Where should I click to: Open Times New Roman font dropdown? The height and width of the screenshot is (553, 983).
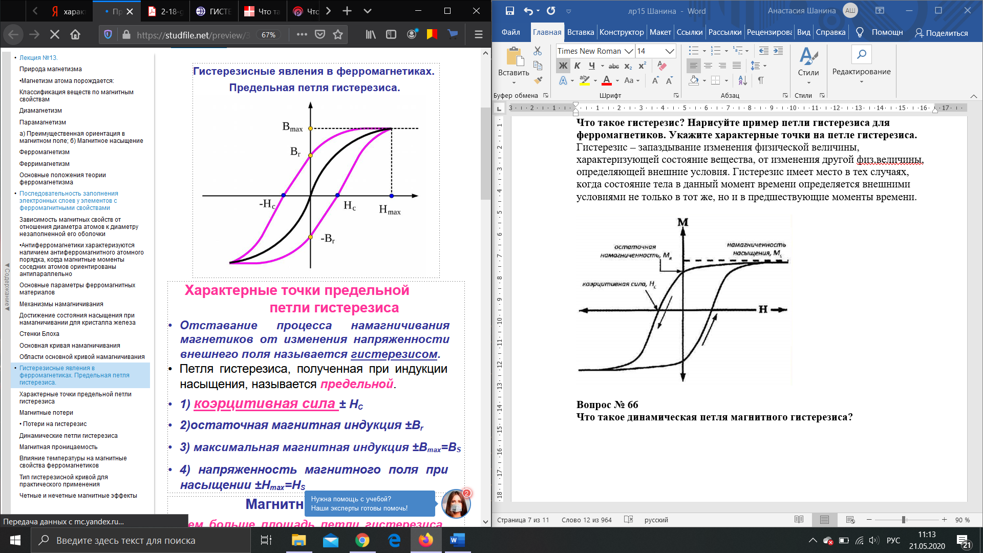(x=629, y=51)
